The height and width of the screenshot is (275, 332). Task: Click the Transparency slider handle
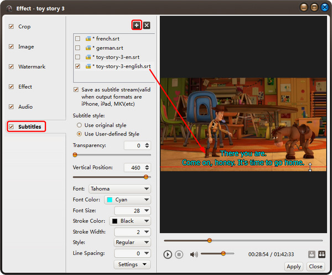(x=75, y=155)
